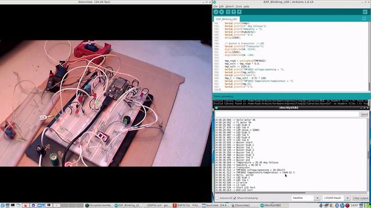This screenshot has height=208, width=371.
Task: Open the tab options dropdown arrow in Arduino
Action: 364,18
